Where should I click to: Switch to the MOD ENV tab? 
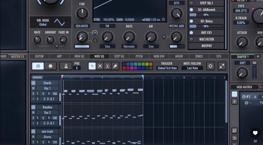[159, 56]
